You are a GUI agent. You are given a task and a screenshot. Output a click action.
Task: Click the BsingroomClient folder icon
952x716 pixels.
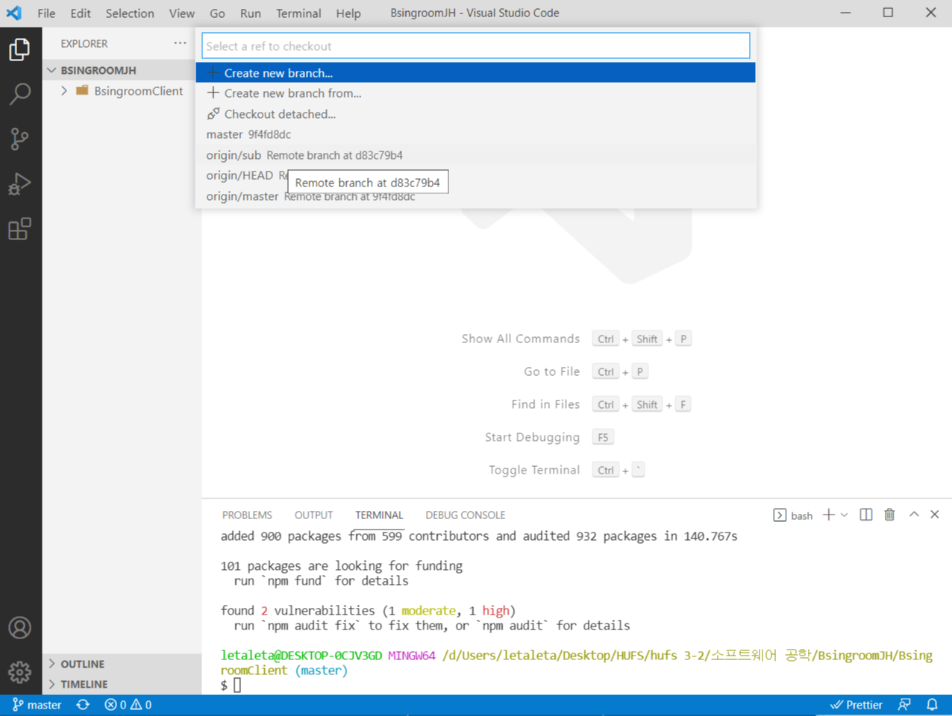pos(82,90)
